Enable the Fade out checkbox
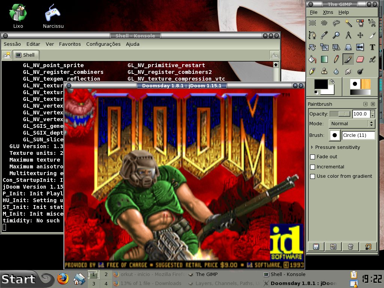The width and height of the screenshot is (384, 288). click(x=313, y=157)
